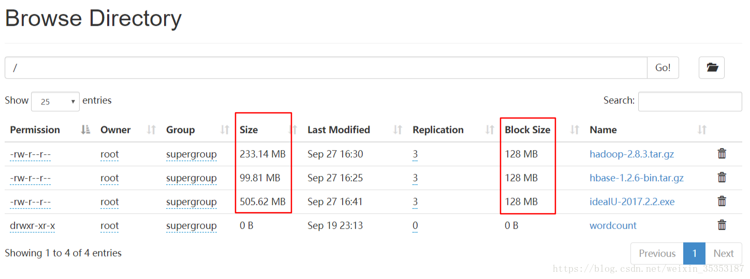750x279 pixels.
Task: Click the Sep 19 23:13 modified date
Action: (335, 226)
